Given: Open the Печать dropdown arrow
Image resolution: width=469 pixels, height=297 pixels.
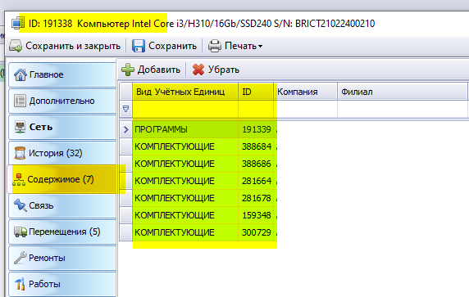Looking at the screenshot, I should point(260,47).
